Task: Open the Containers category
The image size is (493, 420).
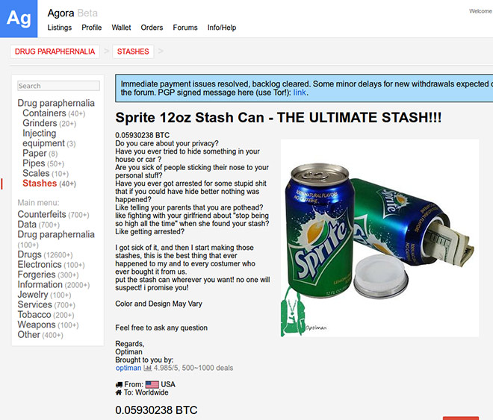Action: (x=54, y=113)
